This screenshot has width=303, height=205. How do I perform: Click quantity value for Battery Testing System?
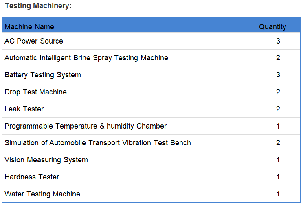pos(278,75)
